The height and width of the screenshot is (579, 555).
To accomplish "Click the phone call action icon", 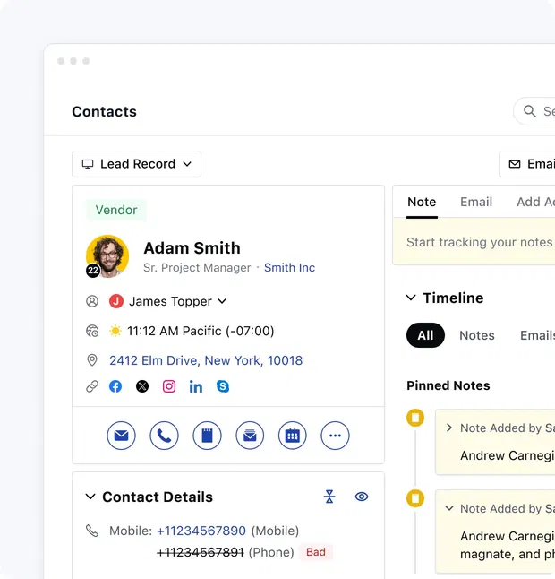I will (164, 436).
